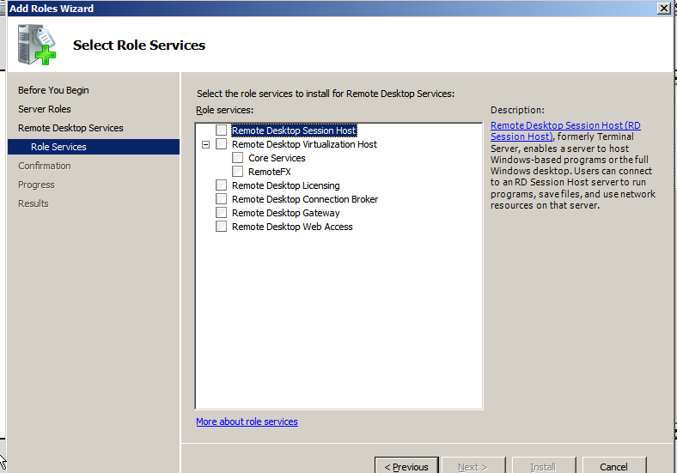Check the Remote Desktop Session Host checkbox

221,130
